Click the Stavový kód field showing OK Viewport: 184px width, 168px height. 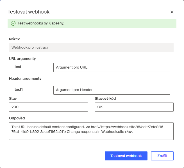pos(134,107)
